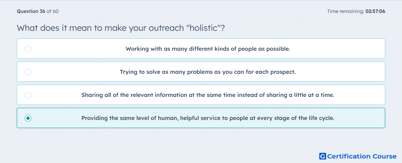Click the question heading about holistic outreach
The height and width of the screenshot is (163, 402).
coord(121,28)
